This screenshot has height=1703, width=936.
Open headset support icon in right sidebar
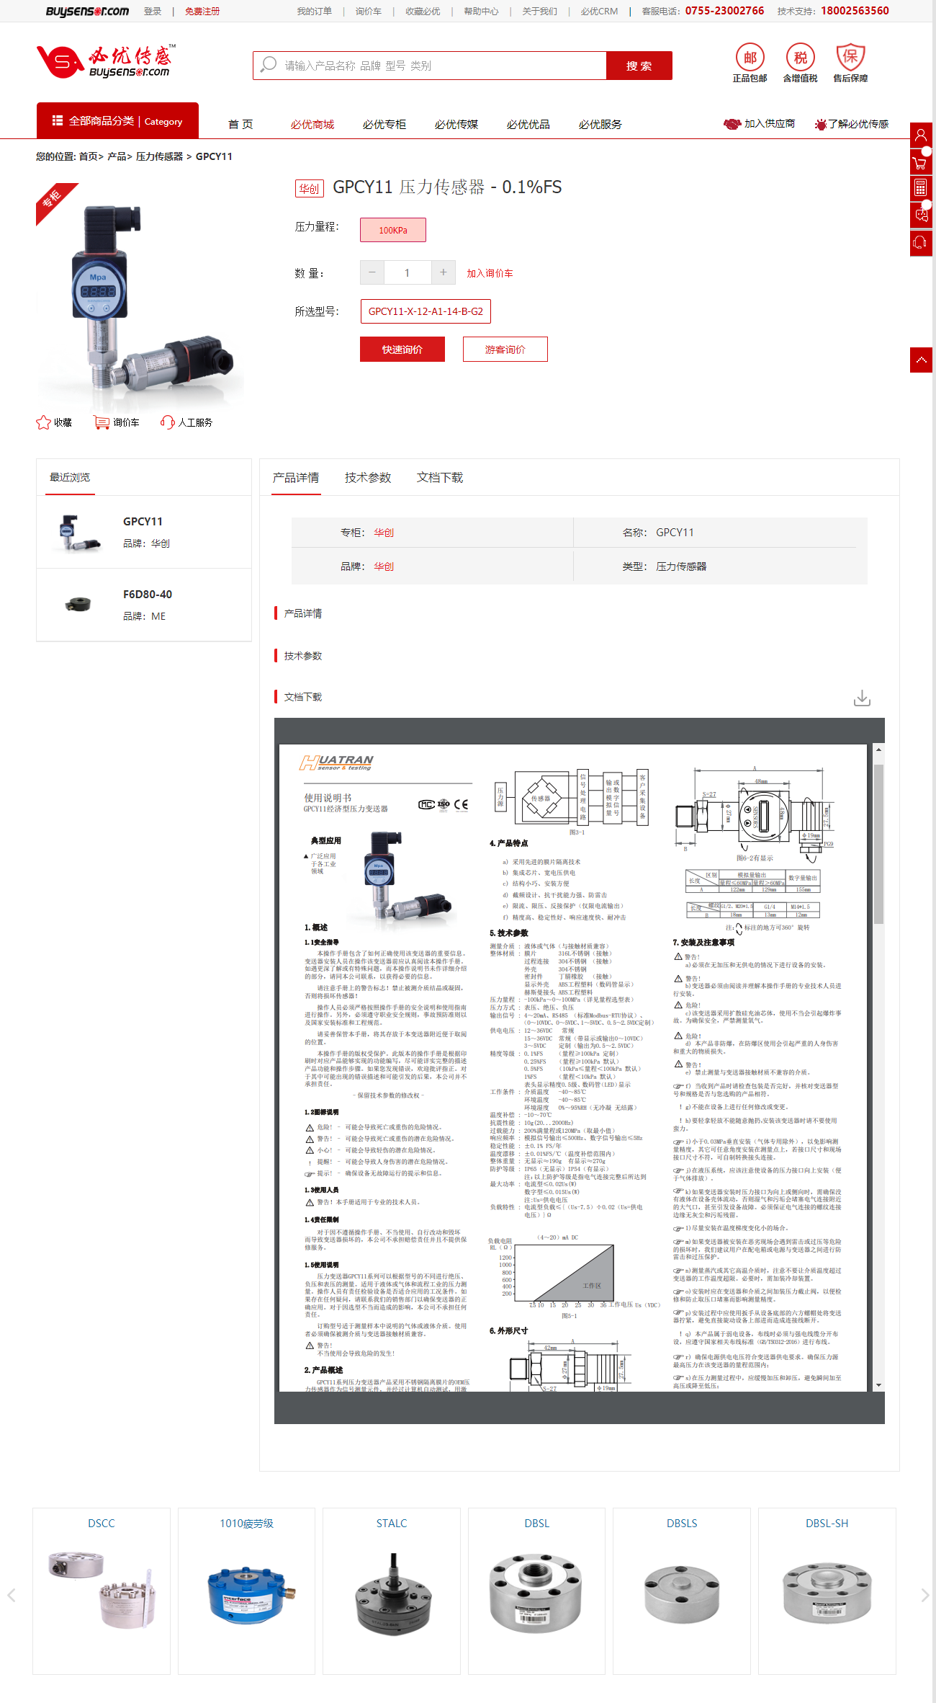[921, 243]
